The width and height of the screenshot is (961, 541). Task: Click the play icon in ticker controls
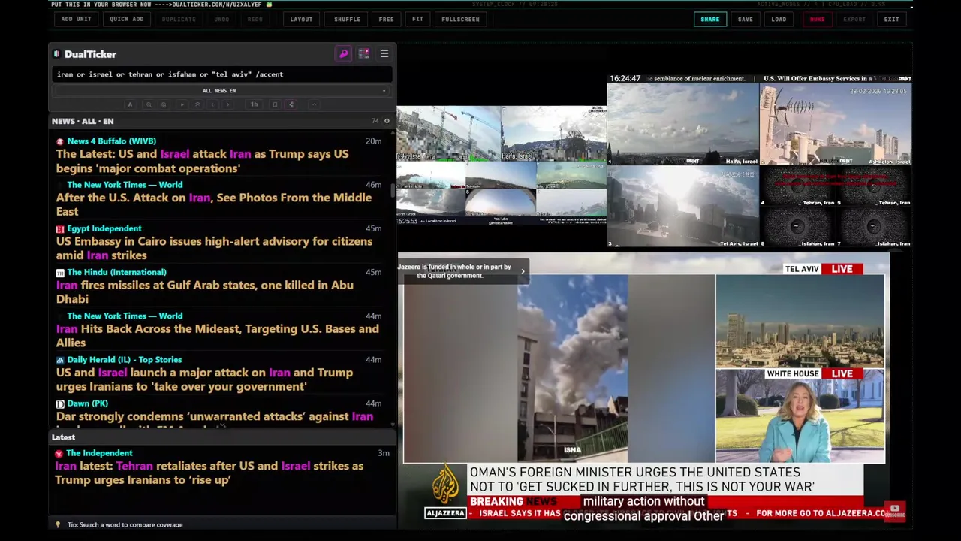(x=182, y=104)
